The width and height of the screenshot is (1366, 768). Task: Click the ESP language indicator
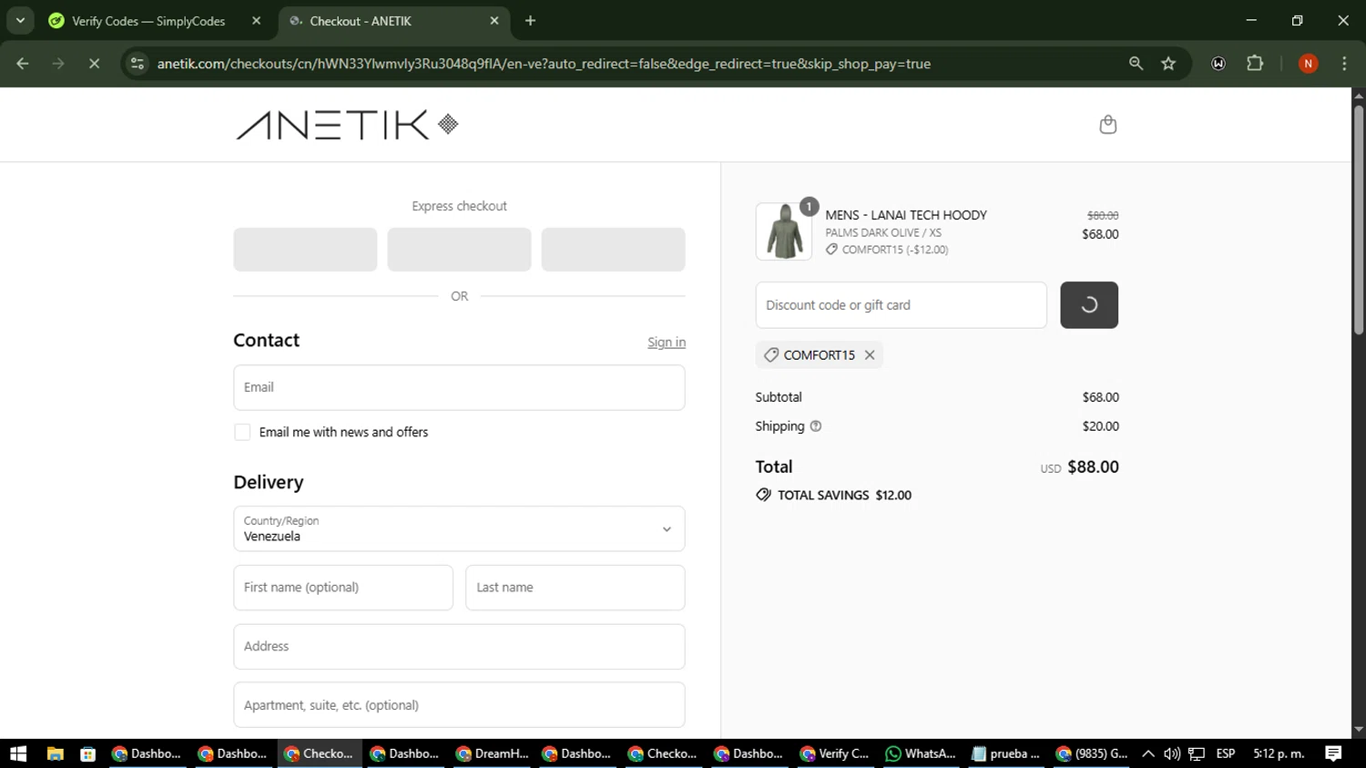(1226, 753)
